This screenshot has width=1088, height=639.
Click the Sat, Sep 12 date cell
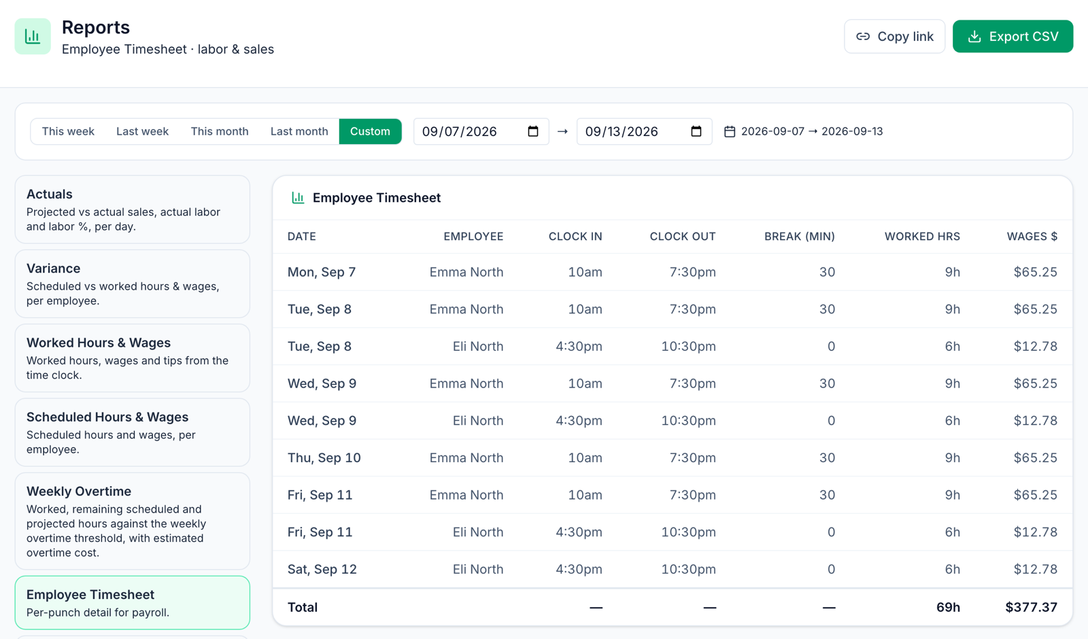tap(322, 569)
